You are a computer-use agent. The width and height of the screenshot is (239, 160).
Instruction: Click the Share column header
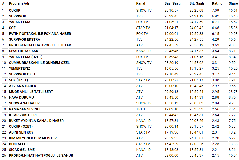coord(233,3)
